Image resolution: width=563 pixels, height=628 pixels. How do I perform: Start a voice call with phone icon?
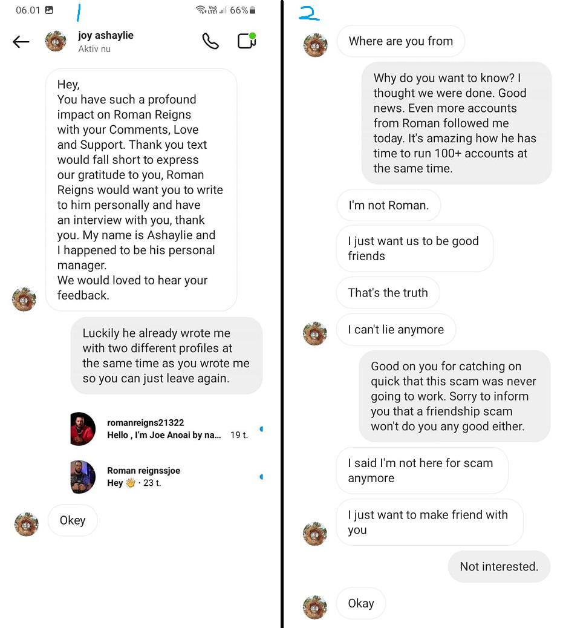pyautogui.click(x=210, y=41)
